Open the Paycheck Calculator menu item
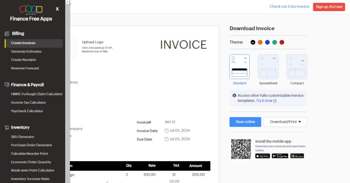 pyautogui.click(x=27, y=111)
